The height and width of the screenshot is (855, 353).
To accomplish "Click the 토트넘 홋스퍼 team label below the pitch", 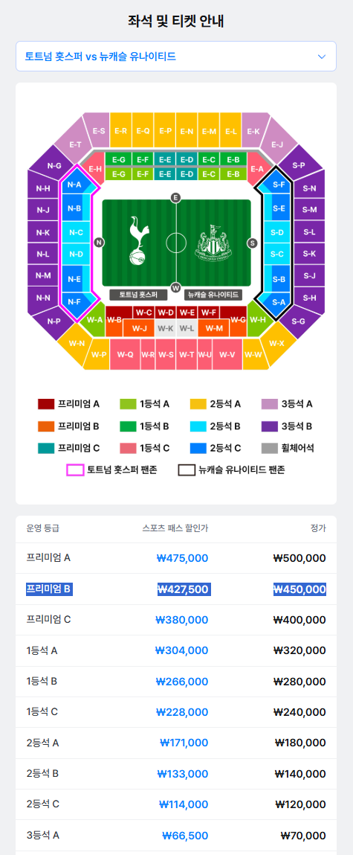I will pos(137,295).
